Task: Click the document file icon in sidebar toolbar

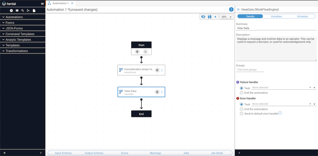Action: coord(34,10)
